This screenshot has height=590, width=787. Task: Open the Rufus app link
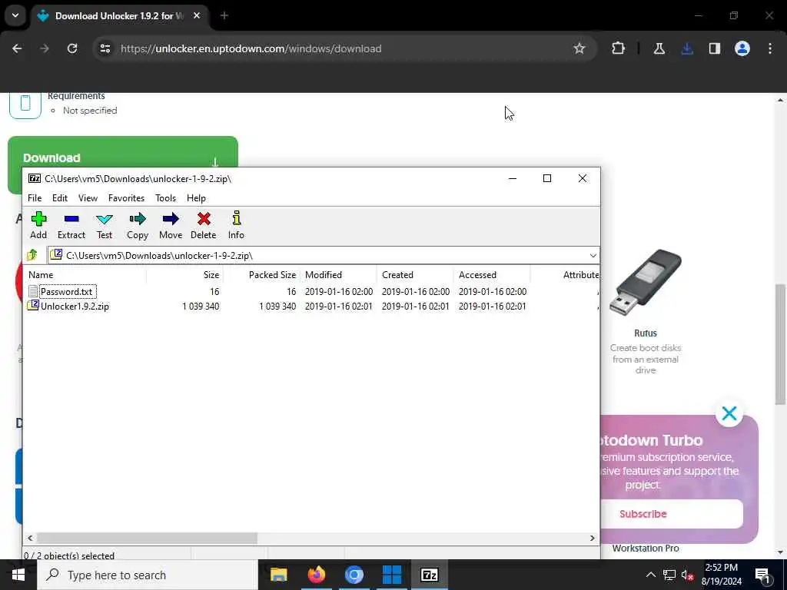coord(646,333)
